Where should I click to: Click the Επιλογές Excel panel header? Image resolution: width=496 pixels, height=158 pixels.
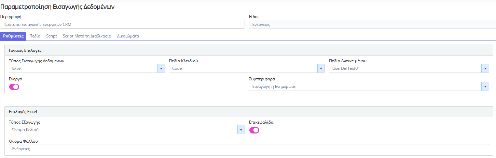(x=249, y=112)
